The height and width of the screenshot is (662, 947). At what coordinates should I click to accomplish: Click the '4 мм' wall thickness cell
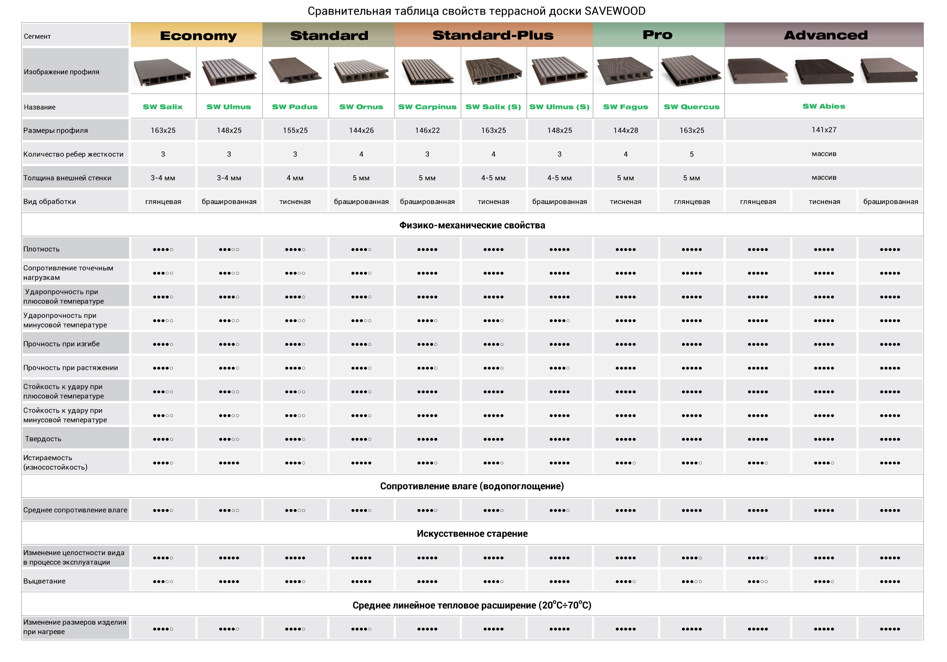295,178
